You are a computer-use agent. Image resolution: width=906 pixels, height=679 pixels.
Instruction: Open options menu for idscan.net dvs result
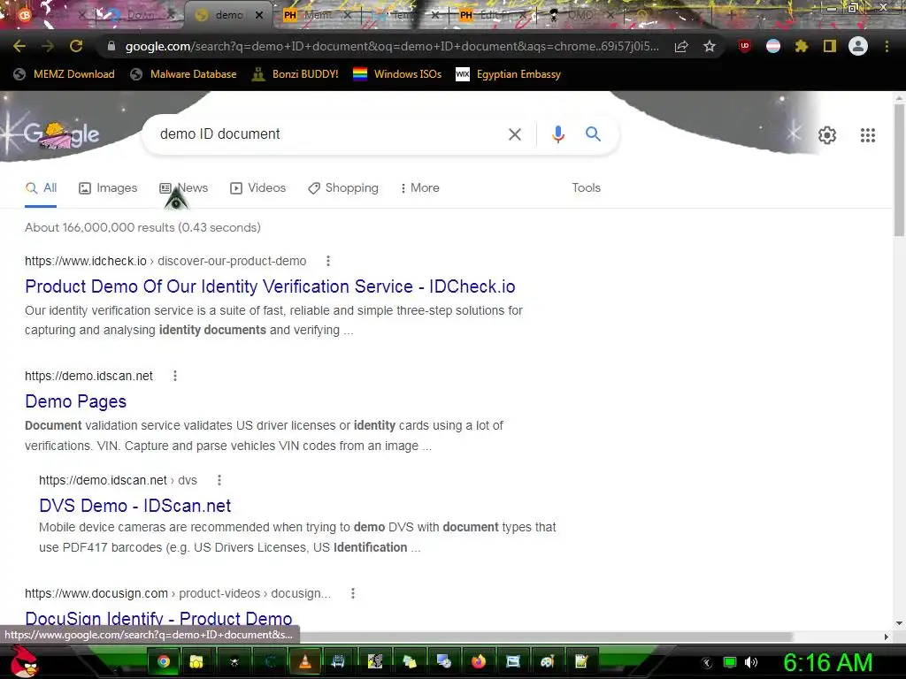(219, 480)
